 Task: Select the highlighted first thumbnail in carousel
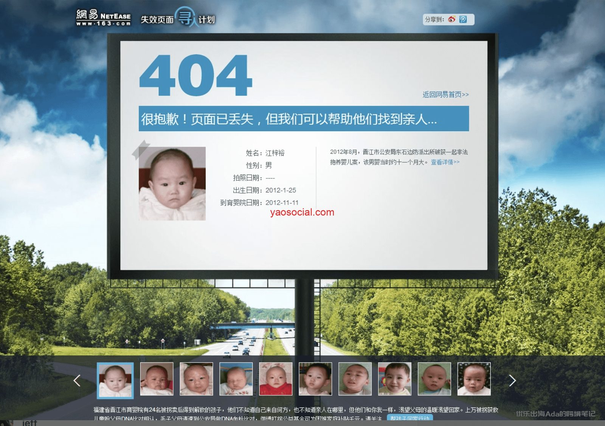tap(115, 380)
